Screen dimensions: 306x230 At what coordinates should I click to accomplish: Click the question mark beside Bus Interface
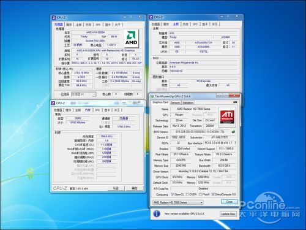[x=235, y=143]
